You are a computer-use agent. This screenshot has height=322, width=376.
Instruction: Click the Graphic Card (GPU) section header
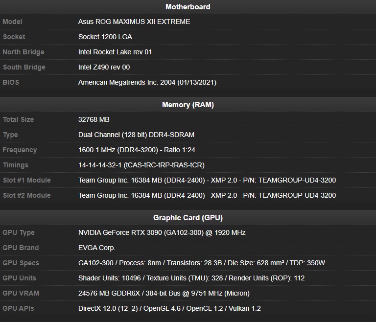click(188, 218)
